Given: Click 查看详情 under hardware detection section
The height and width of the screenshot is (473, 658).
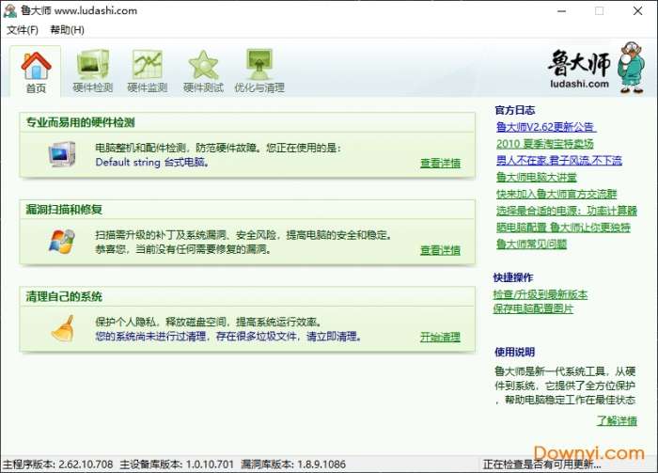Looking at the screenshot, I should [440, 163].
